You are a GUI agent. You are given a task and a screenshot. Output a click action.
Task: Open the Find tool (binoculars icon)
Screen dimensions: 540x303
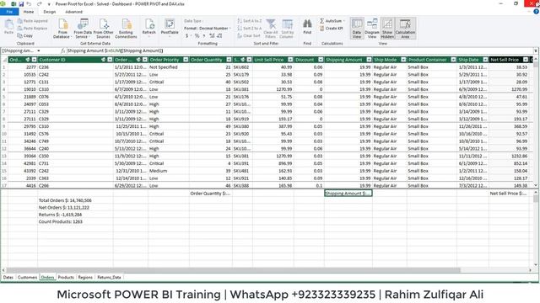click(x=307, y=27)
